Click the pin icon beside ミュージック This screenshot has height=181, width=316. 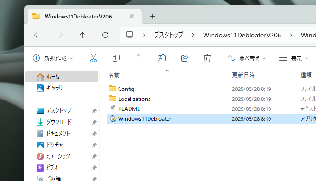94,156
